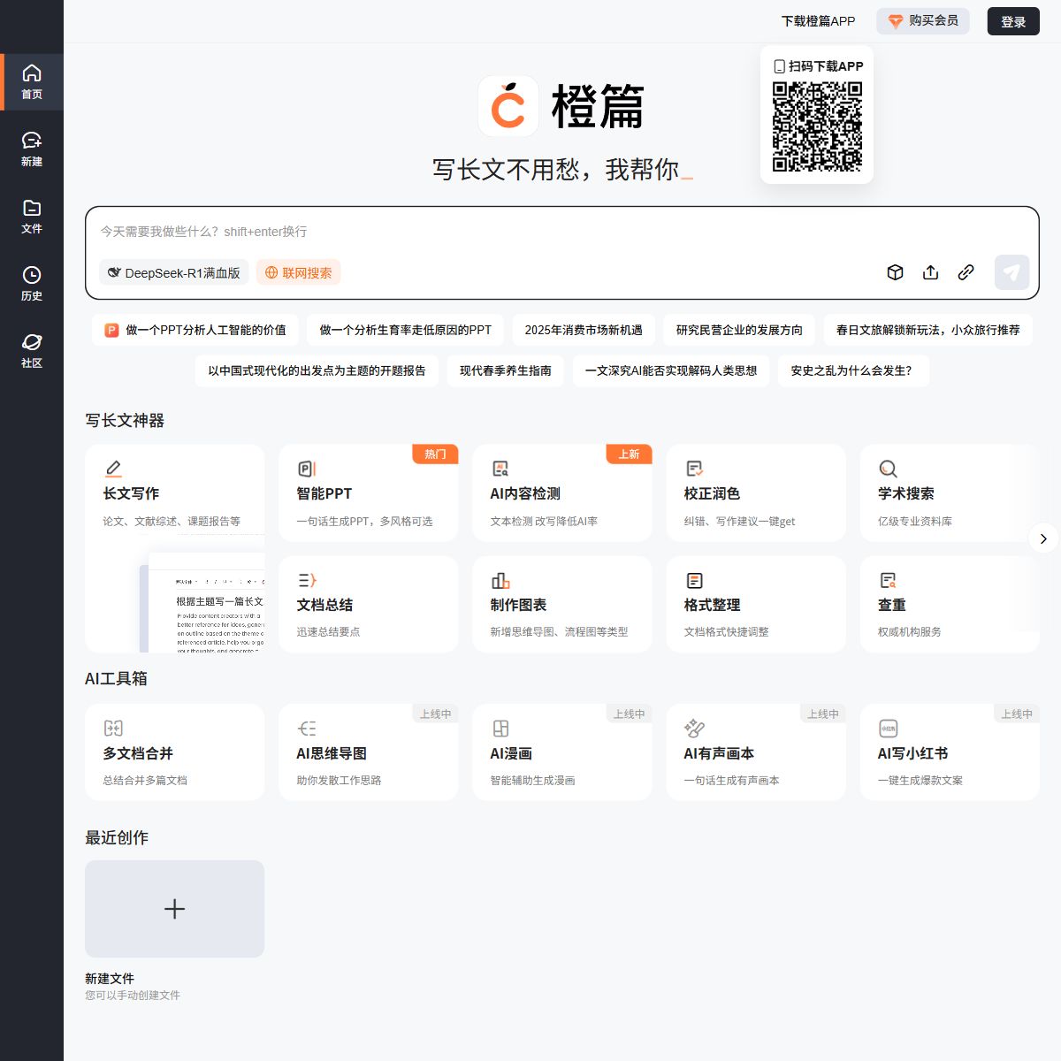
Task: Expand more tools with right chevron arrow
Action: point(1043,538)
